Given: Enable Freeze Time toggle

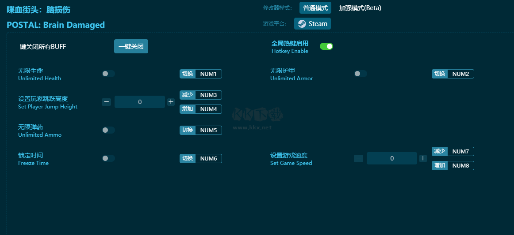Looking at the screenshot, I should [x=108, y=159].
